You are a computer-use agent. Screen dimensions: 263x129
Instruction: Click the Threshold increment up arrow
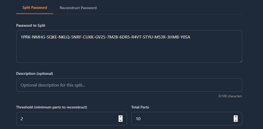(x=120, y=117)
